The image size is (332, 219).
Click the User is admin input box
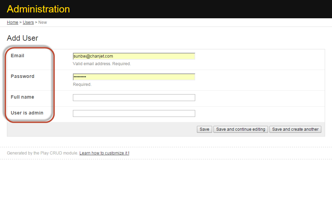pos(134,113)
